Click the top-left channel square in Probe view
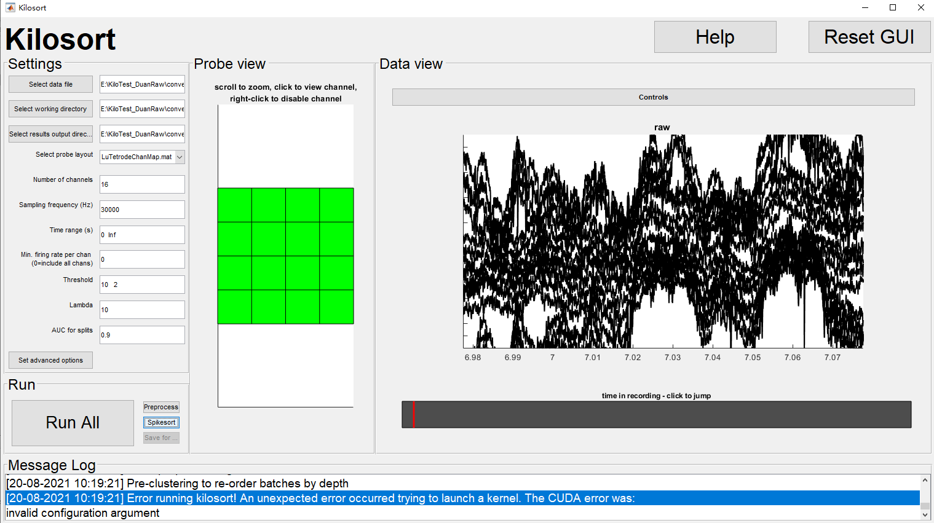The image size is (934, 523). click(234, 205)
